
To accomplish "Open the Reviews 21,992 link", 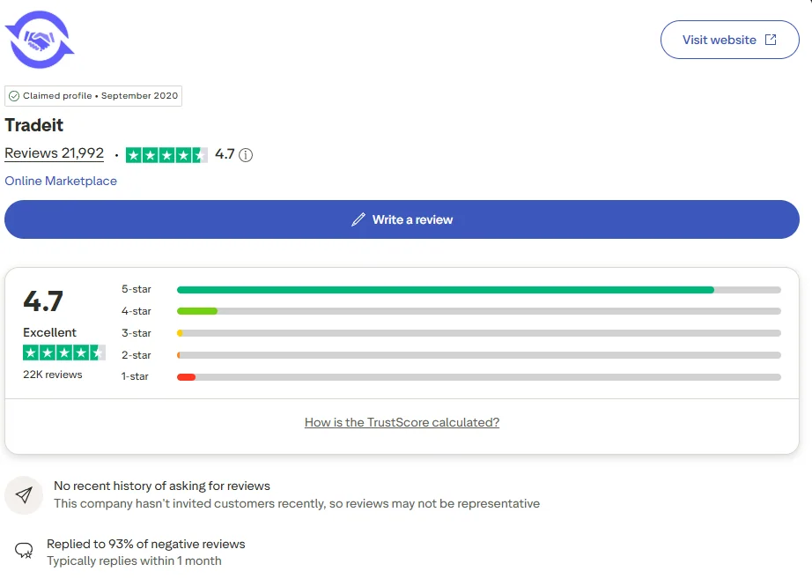I will click(55, 153).
